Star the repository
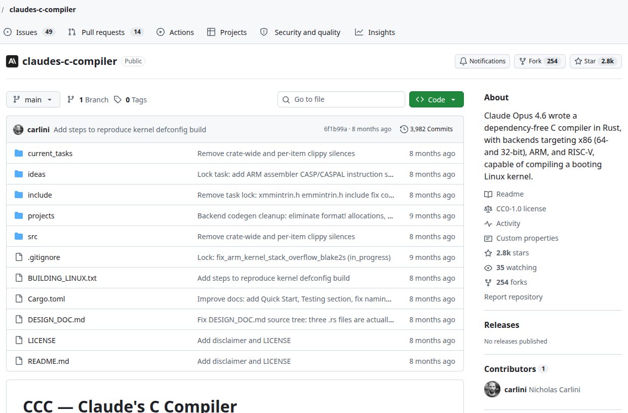 596,61
